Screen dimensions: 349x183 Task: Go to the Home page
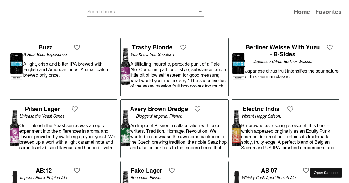click(302, 12)
